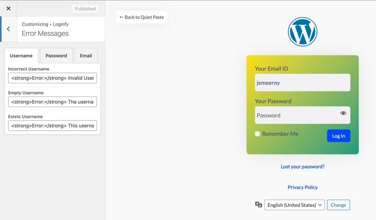Click the Log In button

(x=338, y=136)
